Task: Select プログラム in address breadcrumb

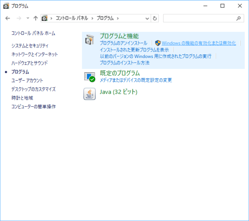Action: point(105,18)
